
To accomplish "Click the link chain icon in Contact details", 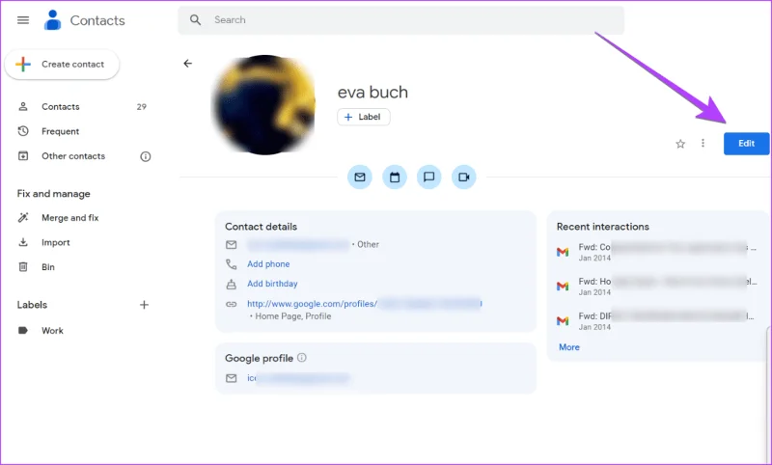I will point(231,304).
